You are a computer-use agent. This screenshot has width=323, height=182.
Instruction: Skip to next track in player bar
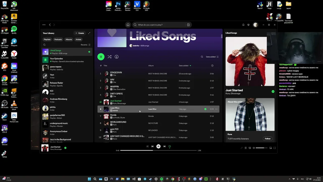[165, 146]
